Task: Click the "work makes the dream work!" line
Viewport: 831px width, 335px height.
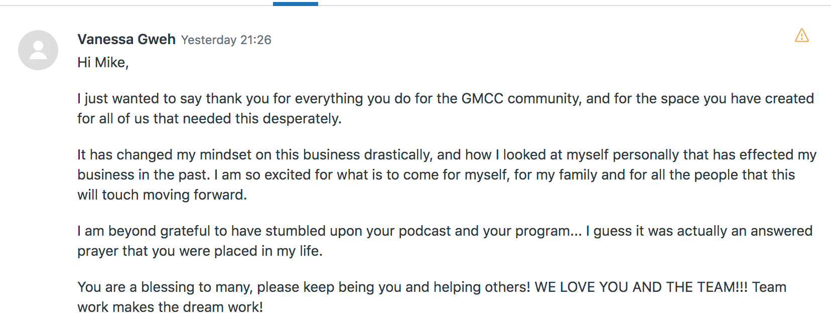Action: click(x=170, y=307)
